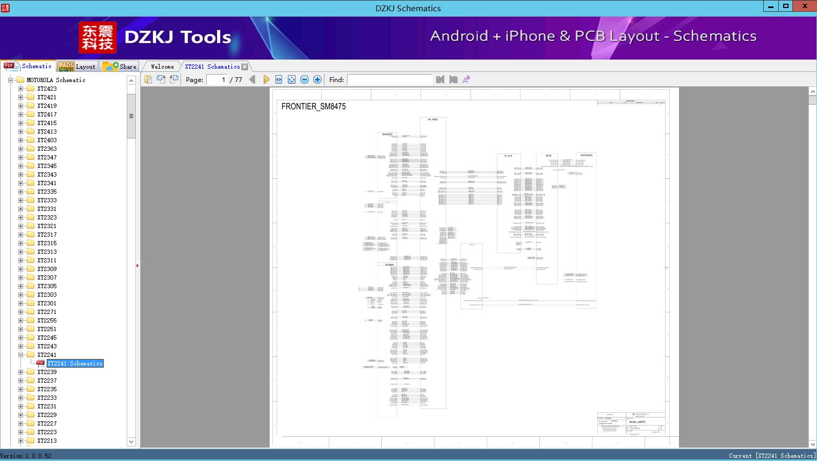
Task: Expand the XT2301 folder
Action: (21, 303)
